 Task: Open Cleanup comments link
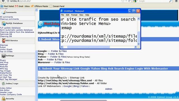tap(9, 19)
